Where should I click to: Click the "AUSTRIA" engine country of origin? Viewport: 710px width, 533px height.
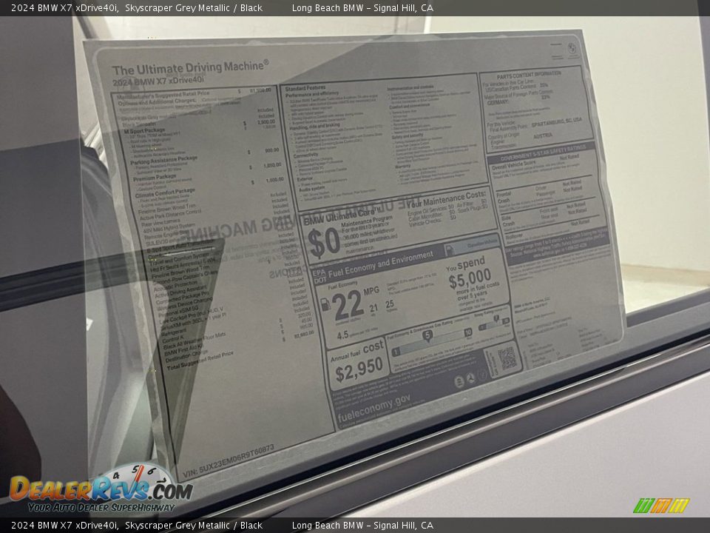[542, 135]
